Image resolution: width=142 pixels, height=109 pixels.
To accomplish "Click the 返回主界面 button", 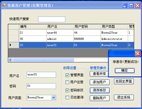I will (x=124, y=81).
